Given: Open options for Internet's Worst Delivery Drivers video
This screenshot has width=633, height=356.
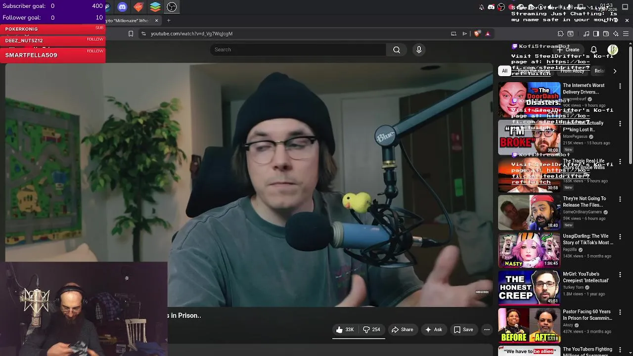Looking at the screenshot, I should coord(620,86).
